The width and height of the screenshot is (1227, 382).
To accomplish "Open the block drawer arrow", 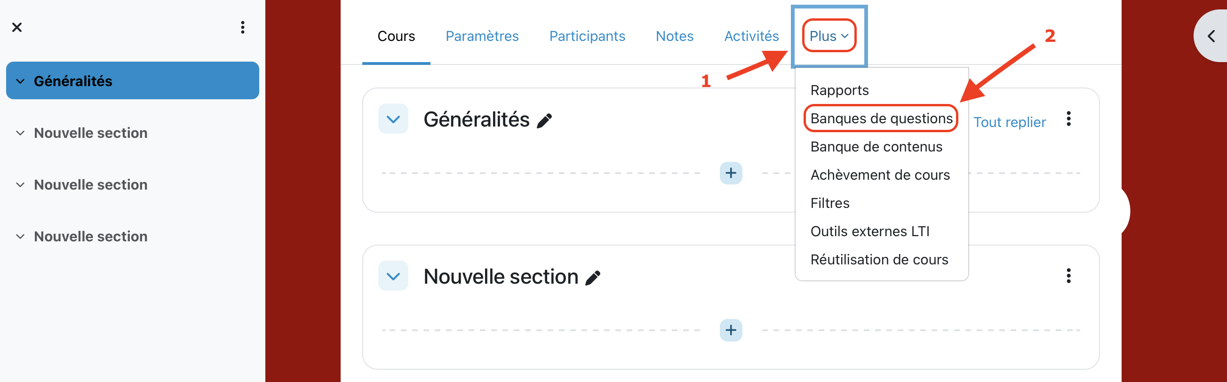I will 1211,36.
